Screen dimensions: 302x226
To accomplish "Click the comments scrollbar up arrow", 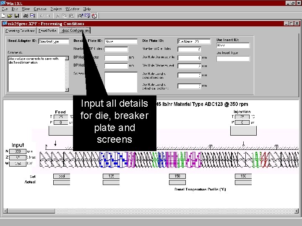I will click(67, 58).
